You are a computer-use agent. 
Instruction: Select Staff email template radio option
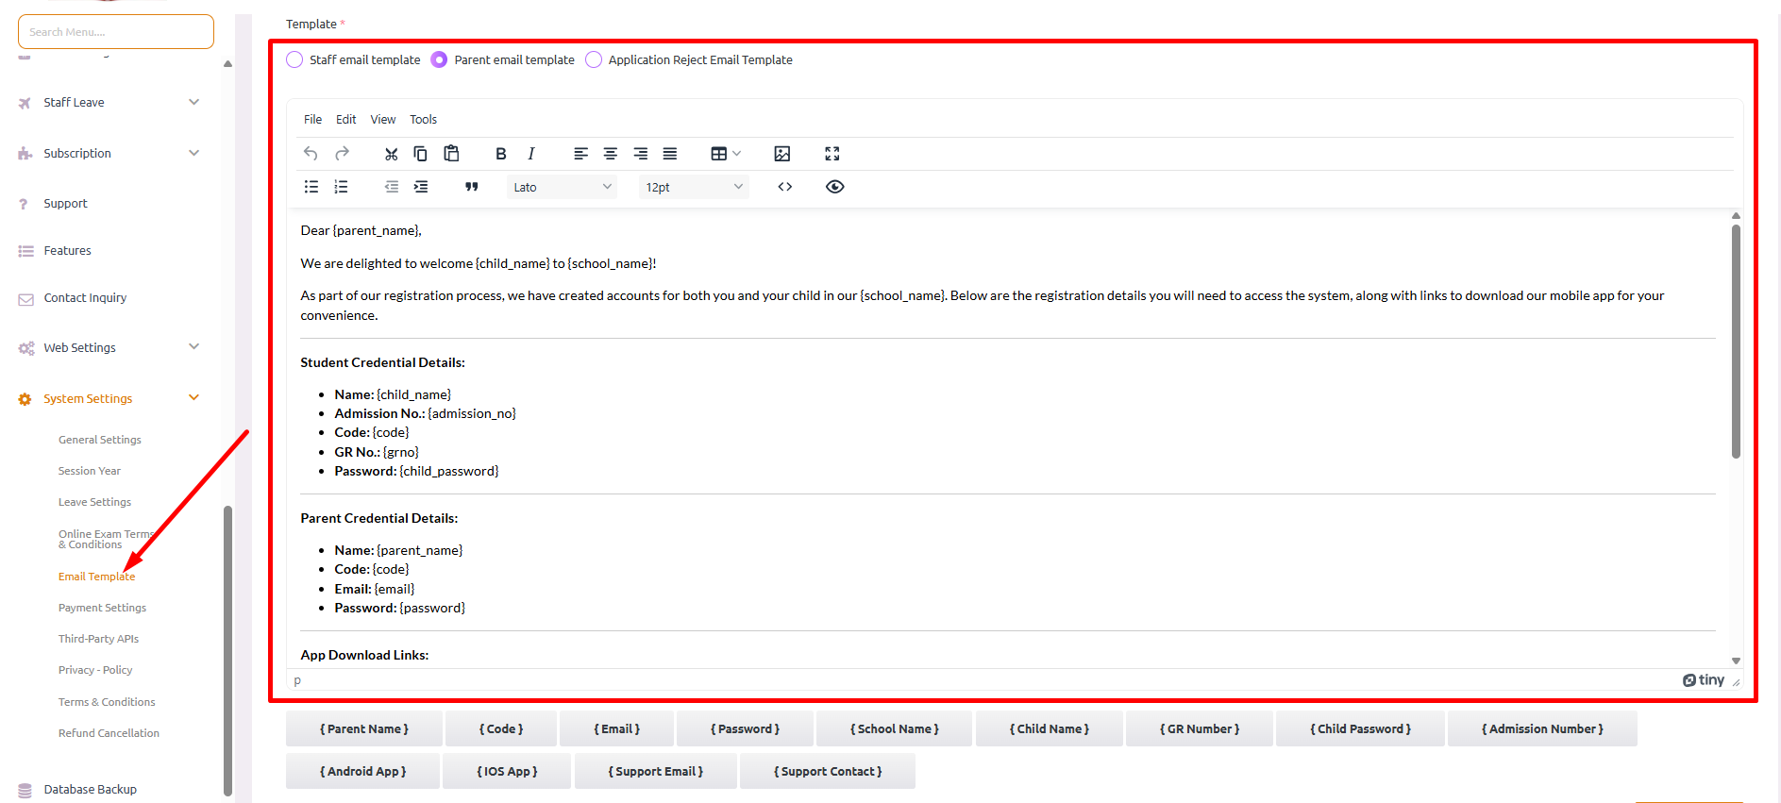click(295, 59)
